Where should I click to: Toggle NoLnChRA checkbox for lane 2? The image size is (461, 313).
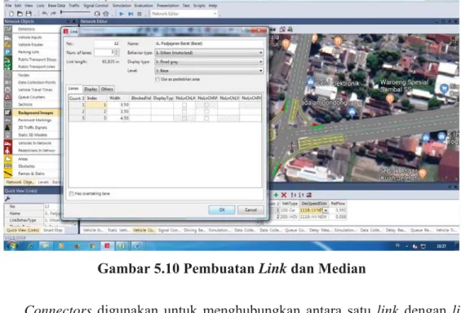point(206,112)
